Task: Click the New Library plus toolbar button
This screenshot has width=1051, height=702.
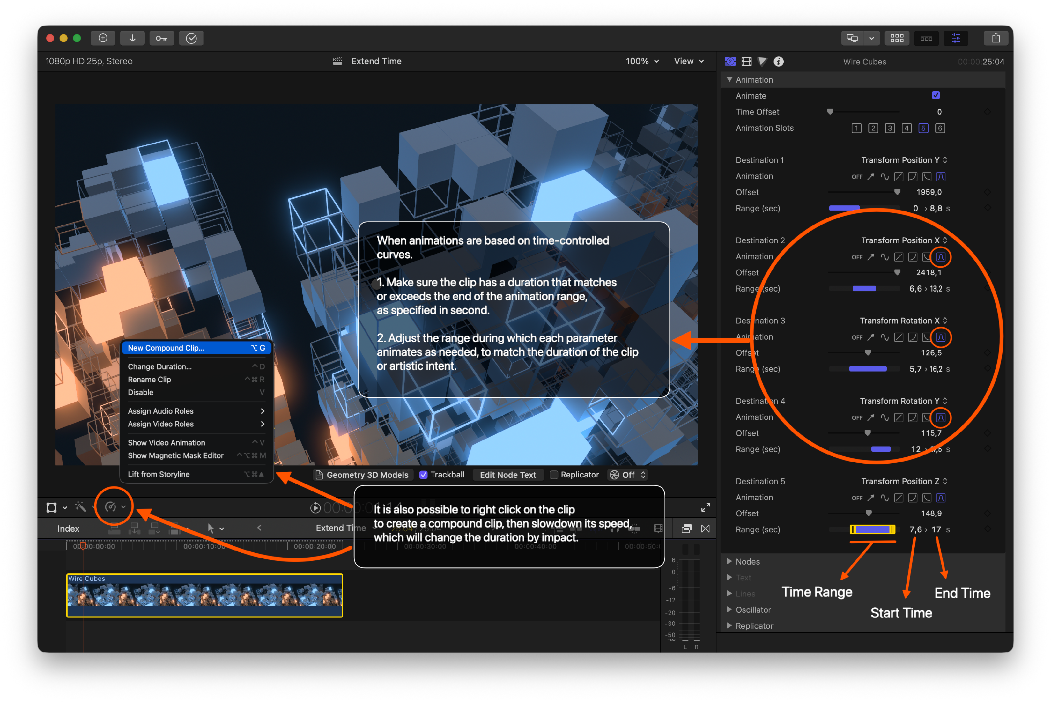Action: [x=103, y=38]
